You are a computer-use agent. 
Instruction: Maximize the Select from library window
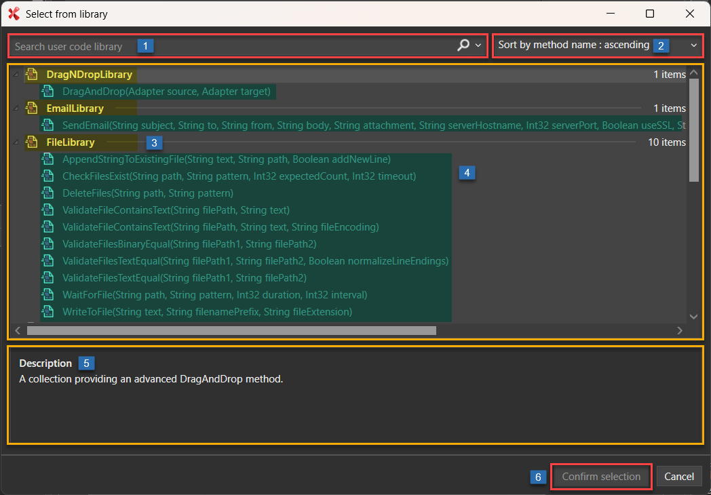pos(650,14)
